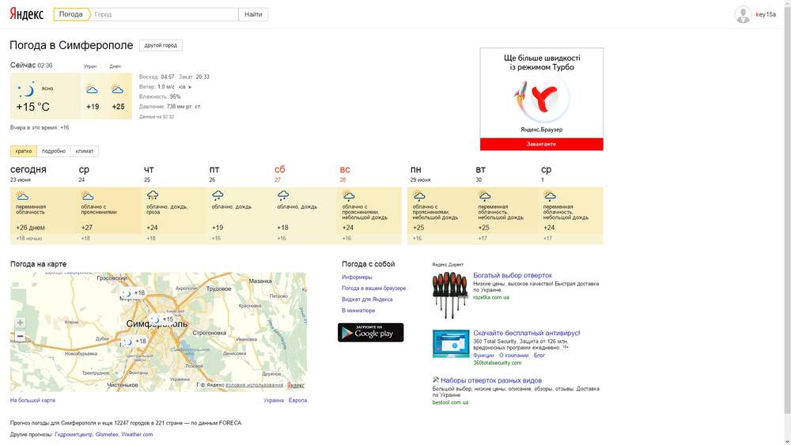Open the условия использования link on the map
Image resolution: width=791 pixels, height=445 pixels.
254,385
